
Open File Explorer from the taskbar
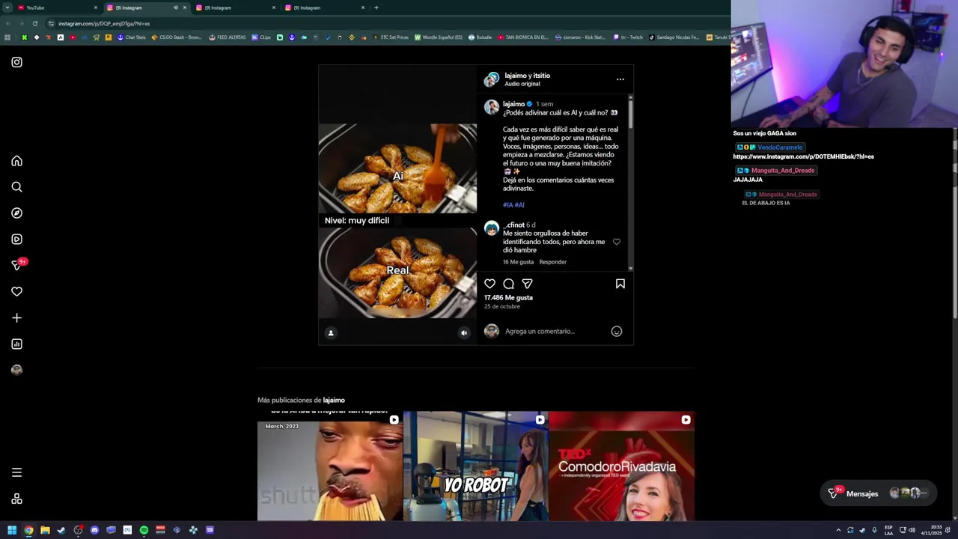45,530
